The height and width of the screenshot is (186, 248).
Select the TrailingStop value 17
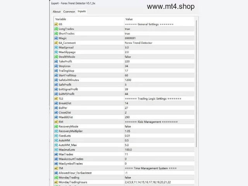pyautogui.click(x=126, y=71)
